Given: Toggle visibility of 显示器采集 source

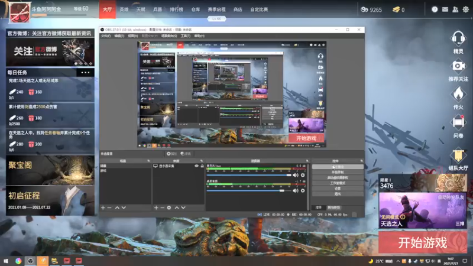Looking at the screenshot, I should point(197,166).
